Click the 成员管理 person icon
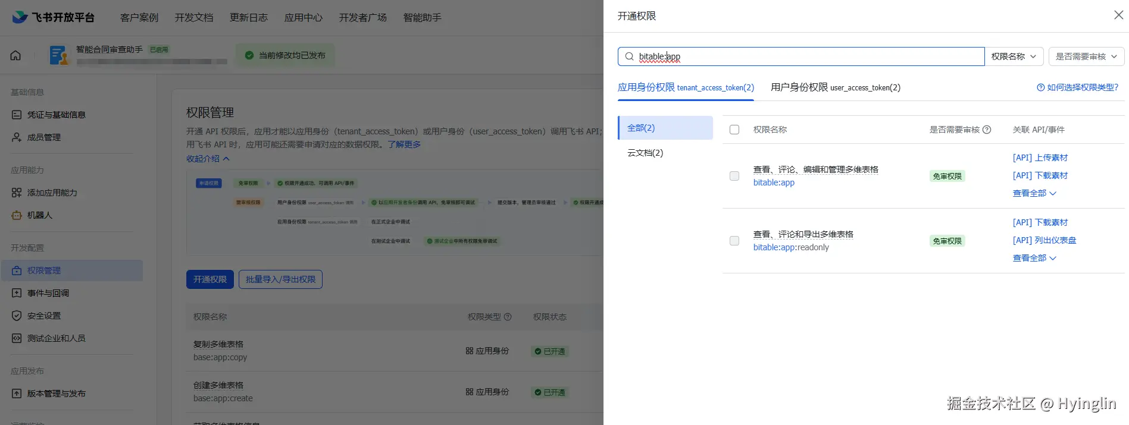 click(17, 137)
